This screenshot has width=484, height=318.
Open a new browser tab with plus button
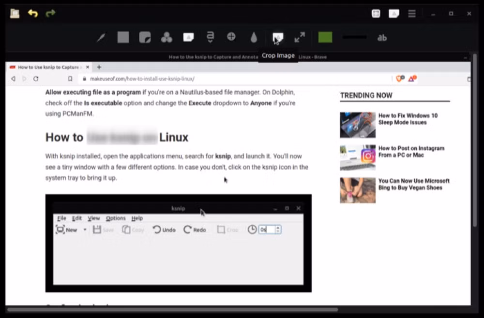coord(99,67)
